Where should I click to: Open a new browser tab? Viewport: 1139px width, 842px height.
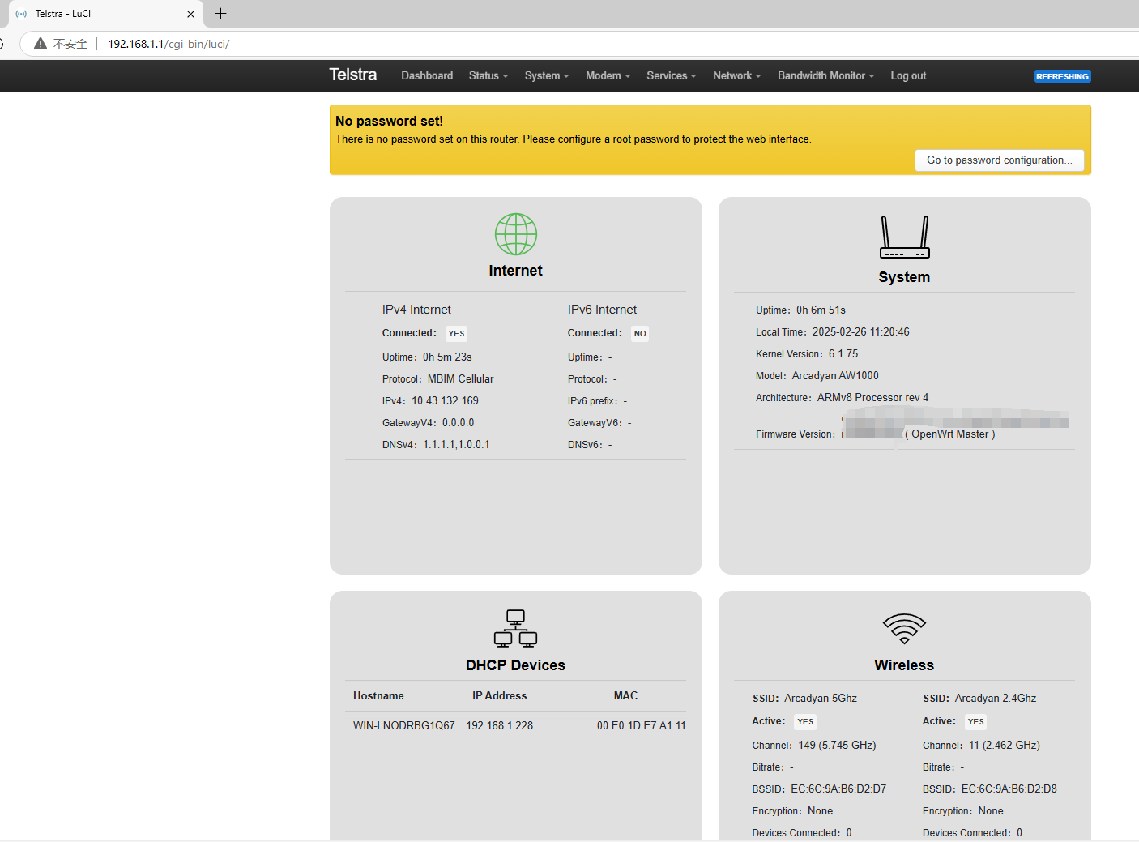[220, 14]
